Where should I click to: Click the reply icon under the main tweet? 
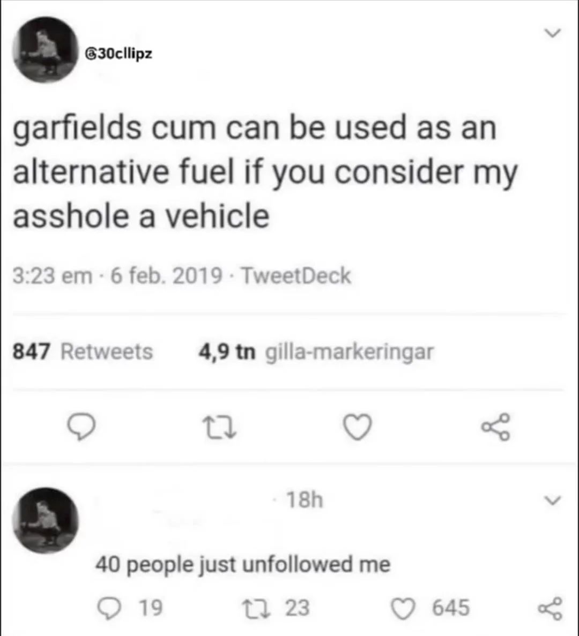pyautogui.click(x=81, y=427)
